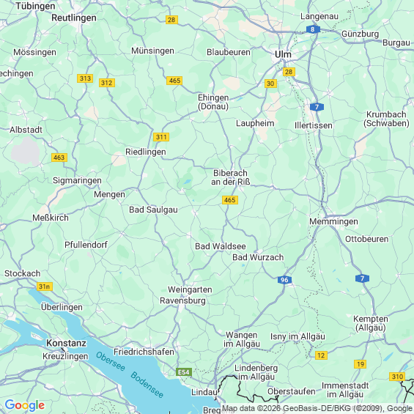This screenshot has width=414, height=414.
Task: Click the Obersee Bodensee lake label
Action: (x=130, y=375)
